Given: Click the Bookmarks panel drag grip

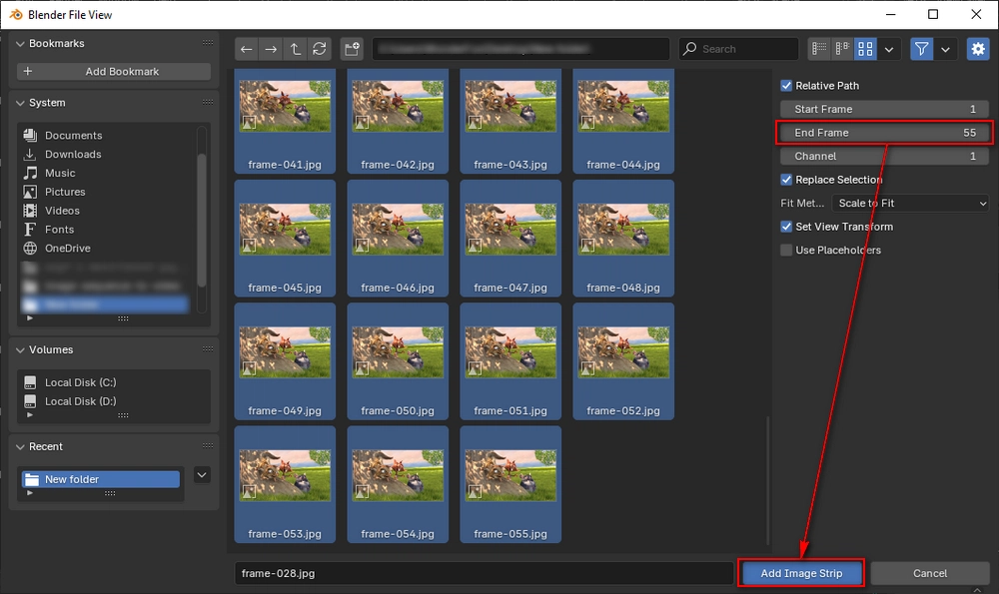Looking at the screenshot, I should (208, 43).
